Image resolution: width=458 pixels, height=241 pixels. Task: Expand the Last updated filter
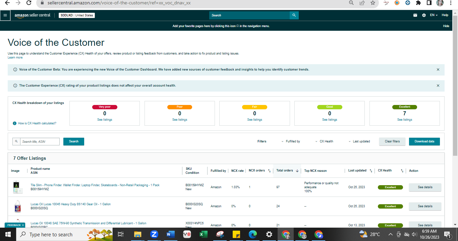click(359, 141)
